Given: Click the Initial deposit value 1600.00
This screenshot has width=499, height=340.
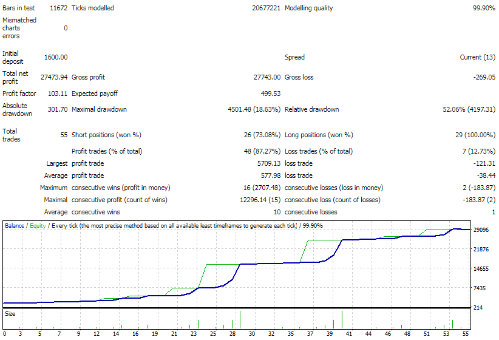Looking at the screenshot, I should click(x=55, y=58).
